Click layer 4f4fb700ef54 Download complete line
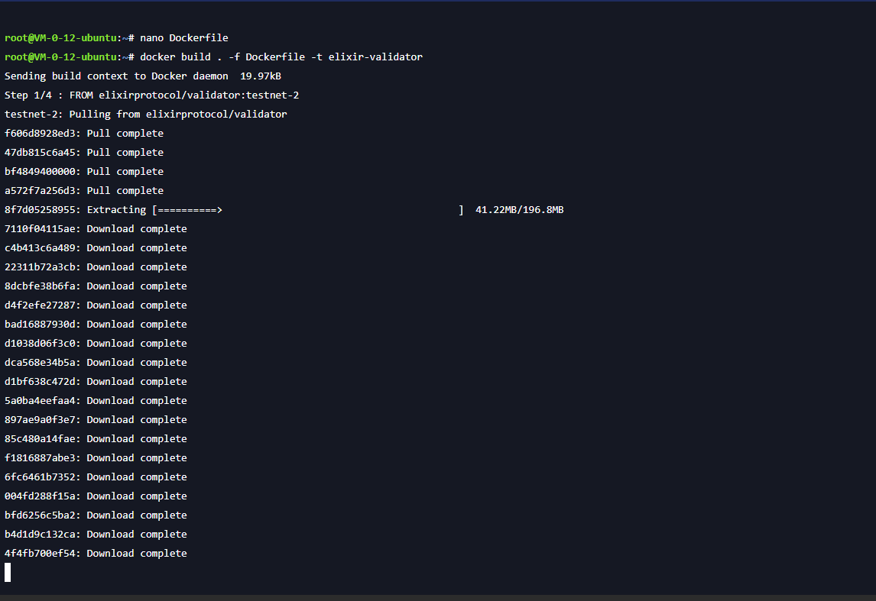Image resolution: width=876 pixels, height=601 pixels. [96, 554]
